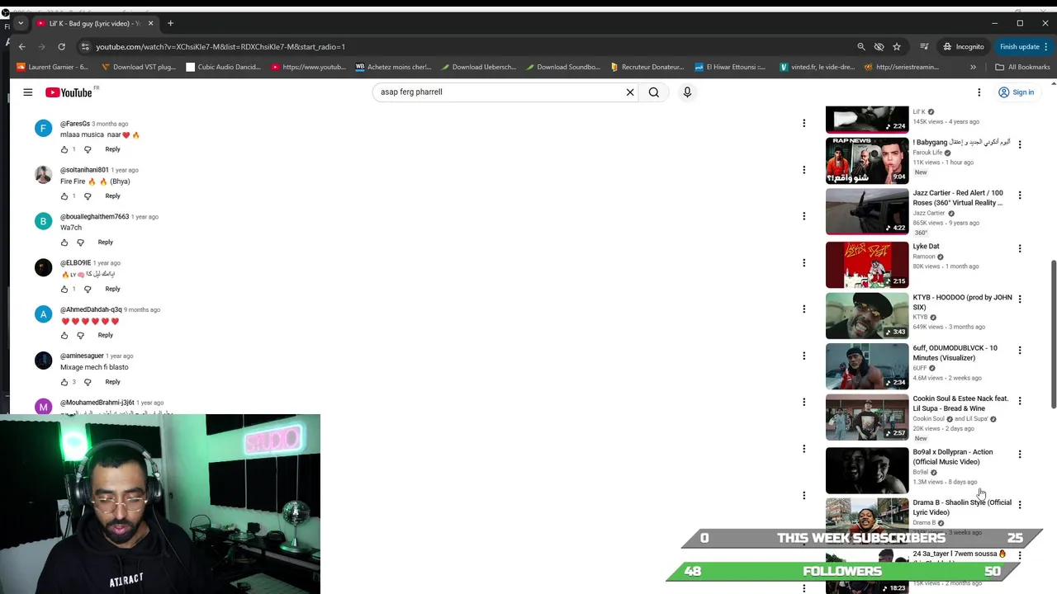Reload the page
The width and height of the screenshot is (1057, 594).
pos(61,47)
